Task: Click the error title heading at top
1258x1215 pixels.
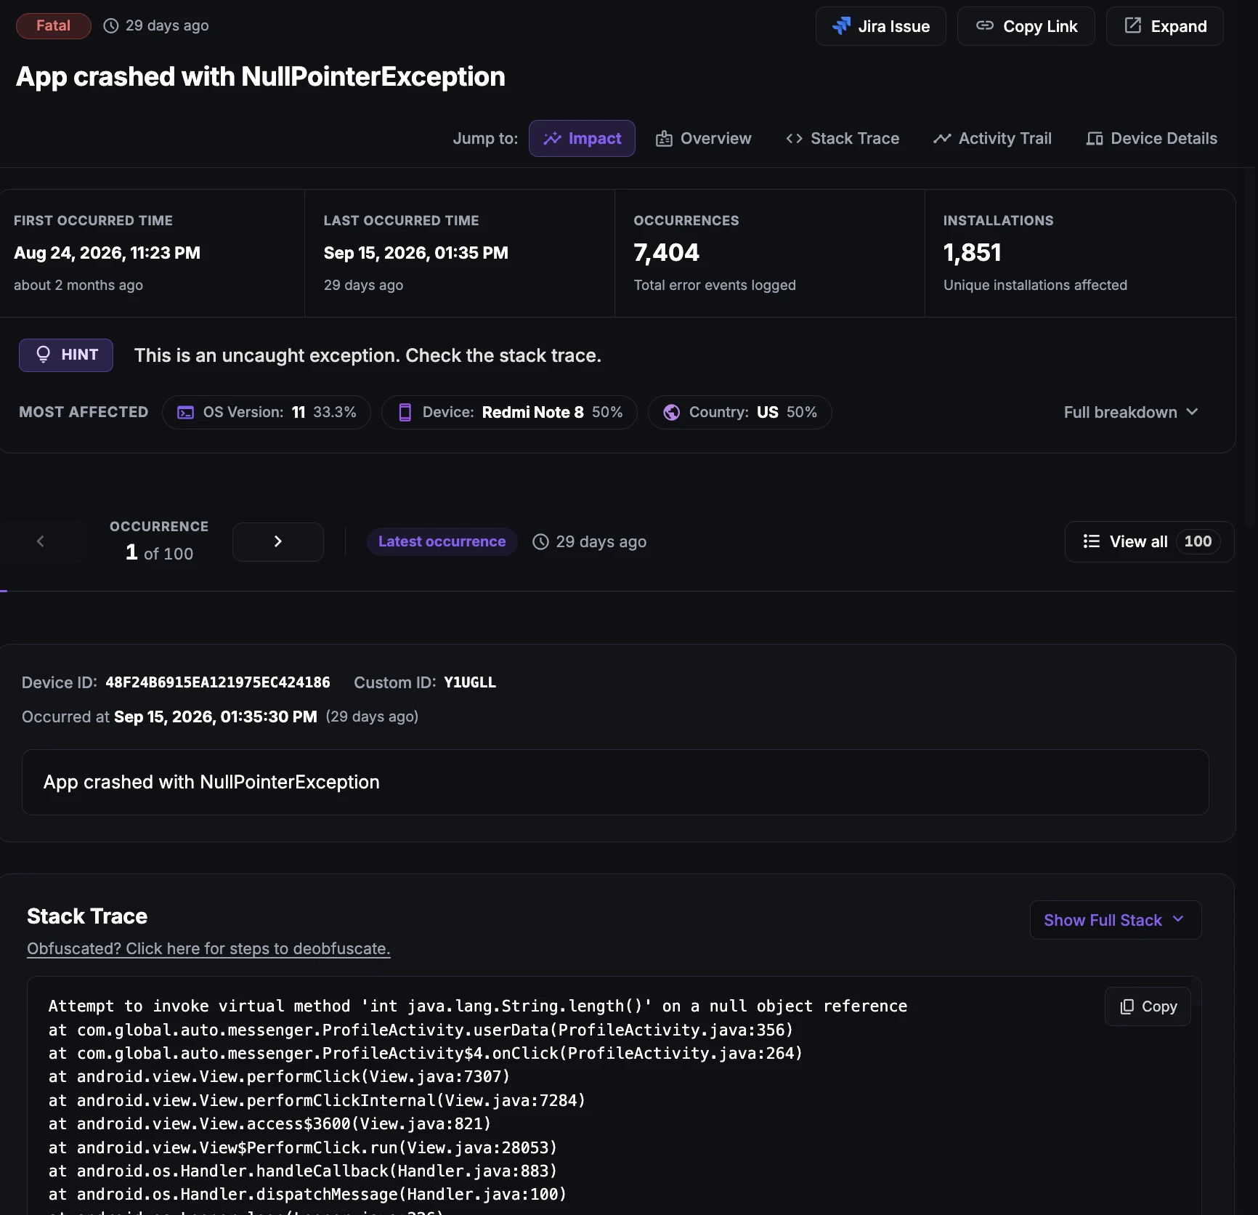Action: tap(261, 76)
